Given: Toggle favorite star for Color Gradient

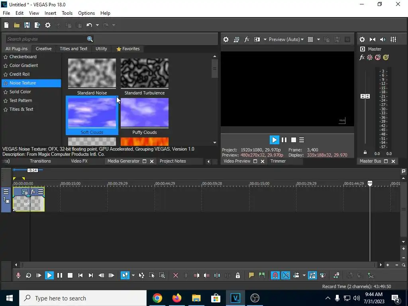Looking at the screenshot, I should click(6, 66).
